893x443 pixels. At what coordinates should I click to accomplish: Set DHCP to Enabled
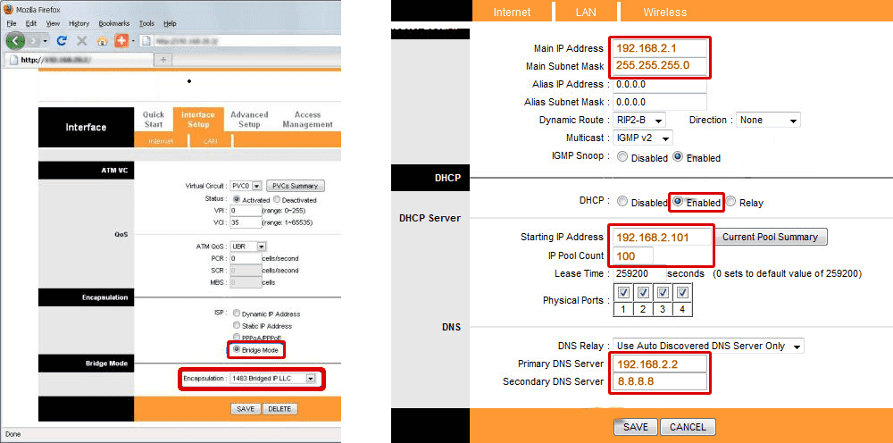coord(678,202)
